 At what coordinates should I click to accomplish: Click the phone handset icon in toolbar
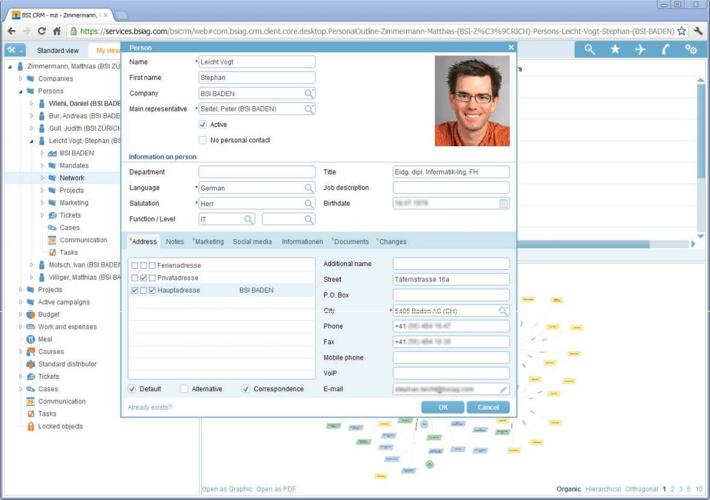[666, 50]
